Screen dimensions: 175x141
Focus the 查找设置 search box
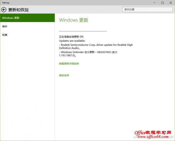(147, 10)
